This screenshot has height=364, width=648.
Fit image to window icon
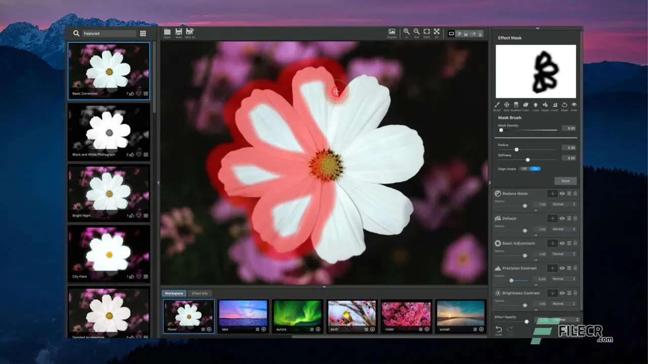(x=437, y=32)
